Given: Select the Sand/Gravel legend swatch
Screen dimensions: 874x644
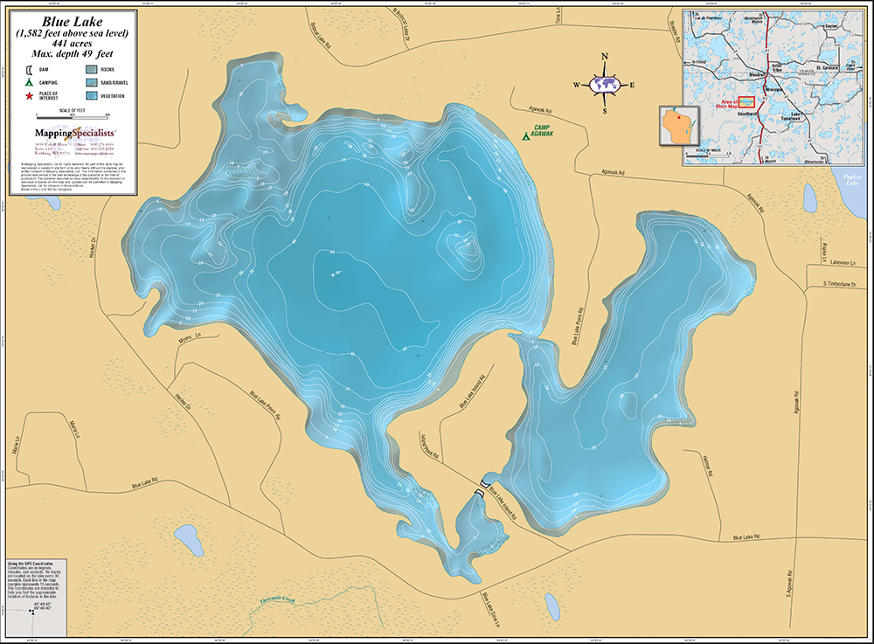Looking at the screenshot, I should coord(91,82).
